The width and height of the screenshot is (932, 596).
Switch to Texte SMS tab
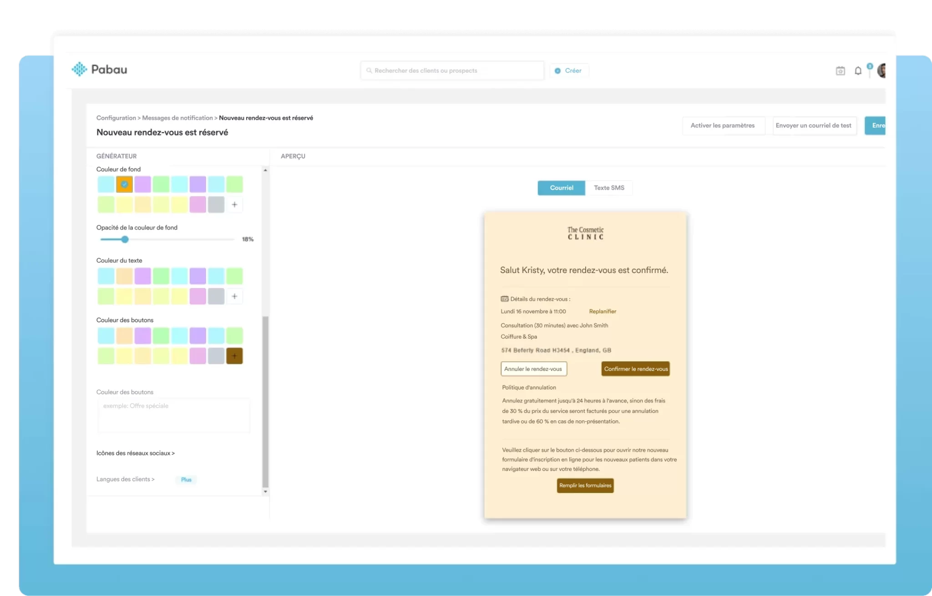tap(608, 188)
